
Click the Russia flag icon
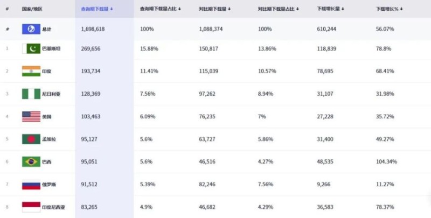(31, 184)
